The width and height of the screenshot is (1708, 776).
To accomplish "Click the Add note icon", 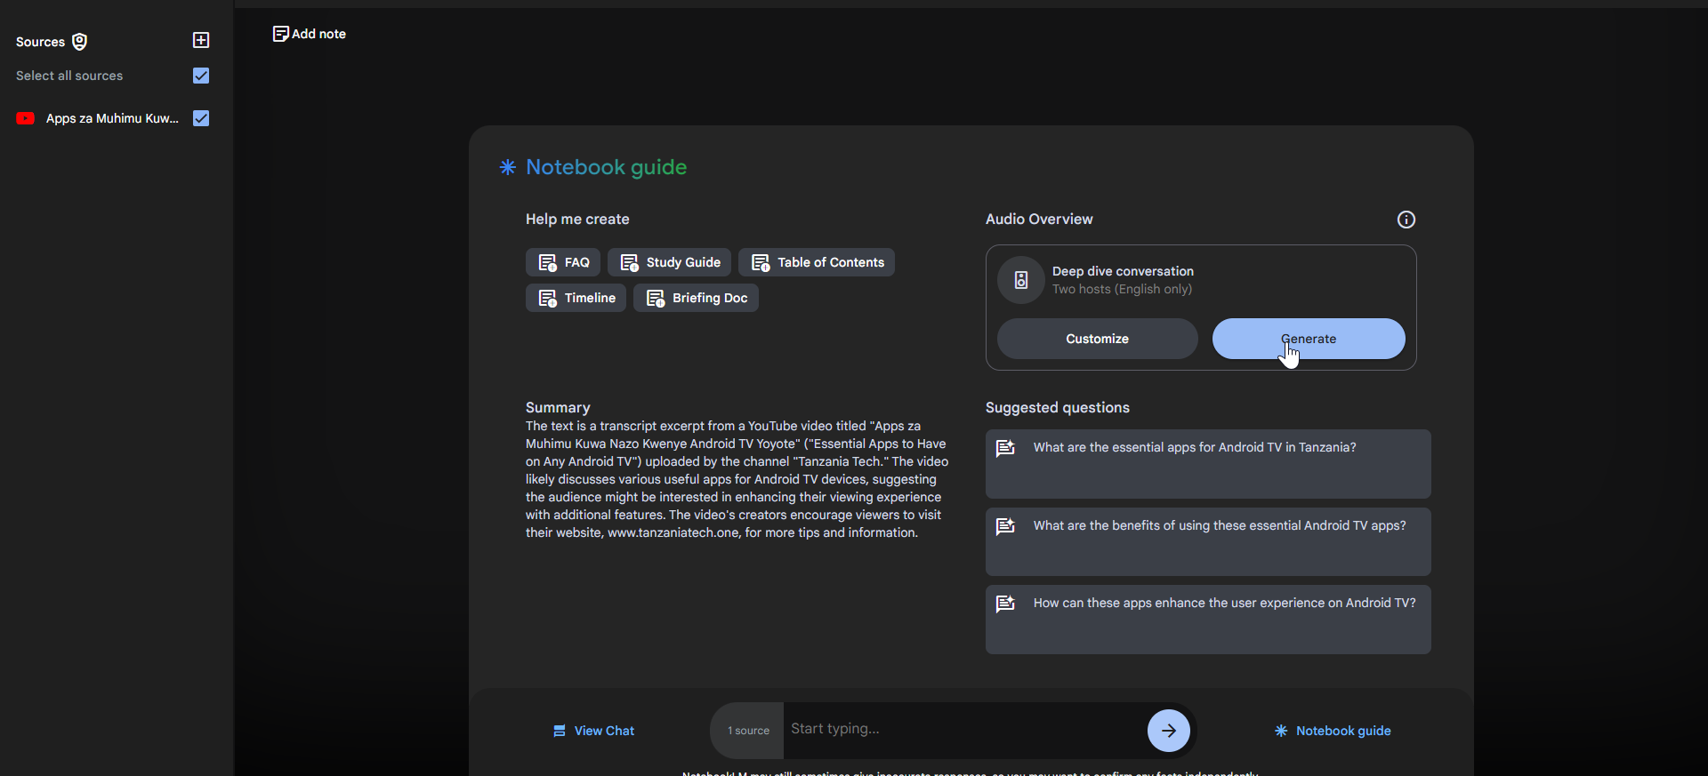I will coord(280,34).
